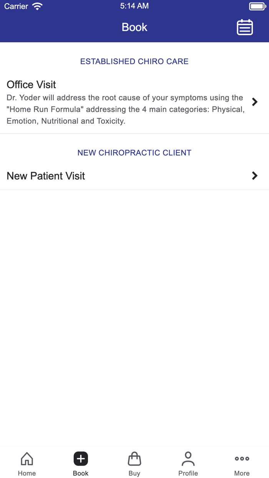The width and height of the screenshot is (269, 478).
Task: Open the Buy shopping bag icon
Action: click(134, 458)
